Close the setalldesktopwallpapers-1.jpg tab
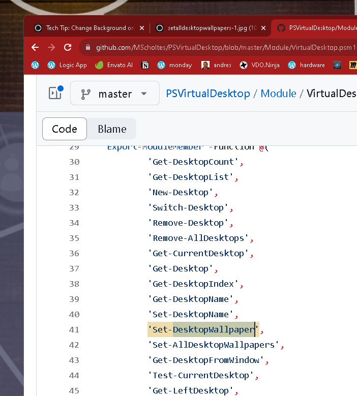The width and height of the screenshot is (357, 396). (x=263, y=28)
